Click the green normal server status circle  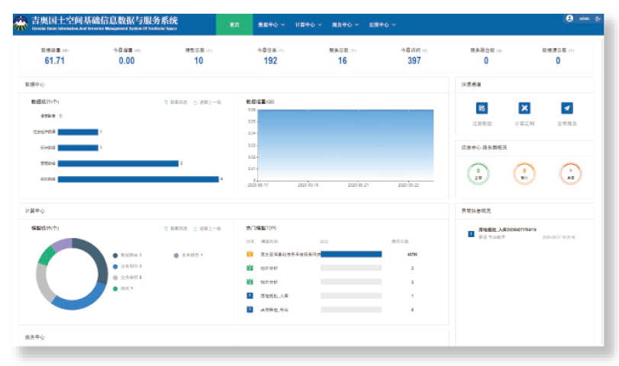pos(479,174)
